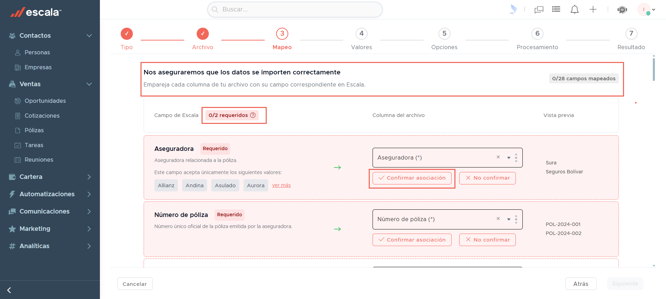Open the Aseguradora (*) column dropdown

click(509, 158)
